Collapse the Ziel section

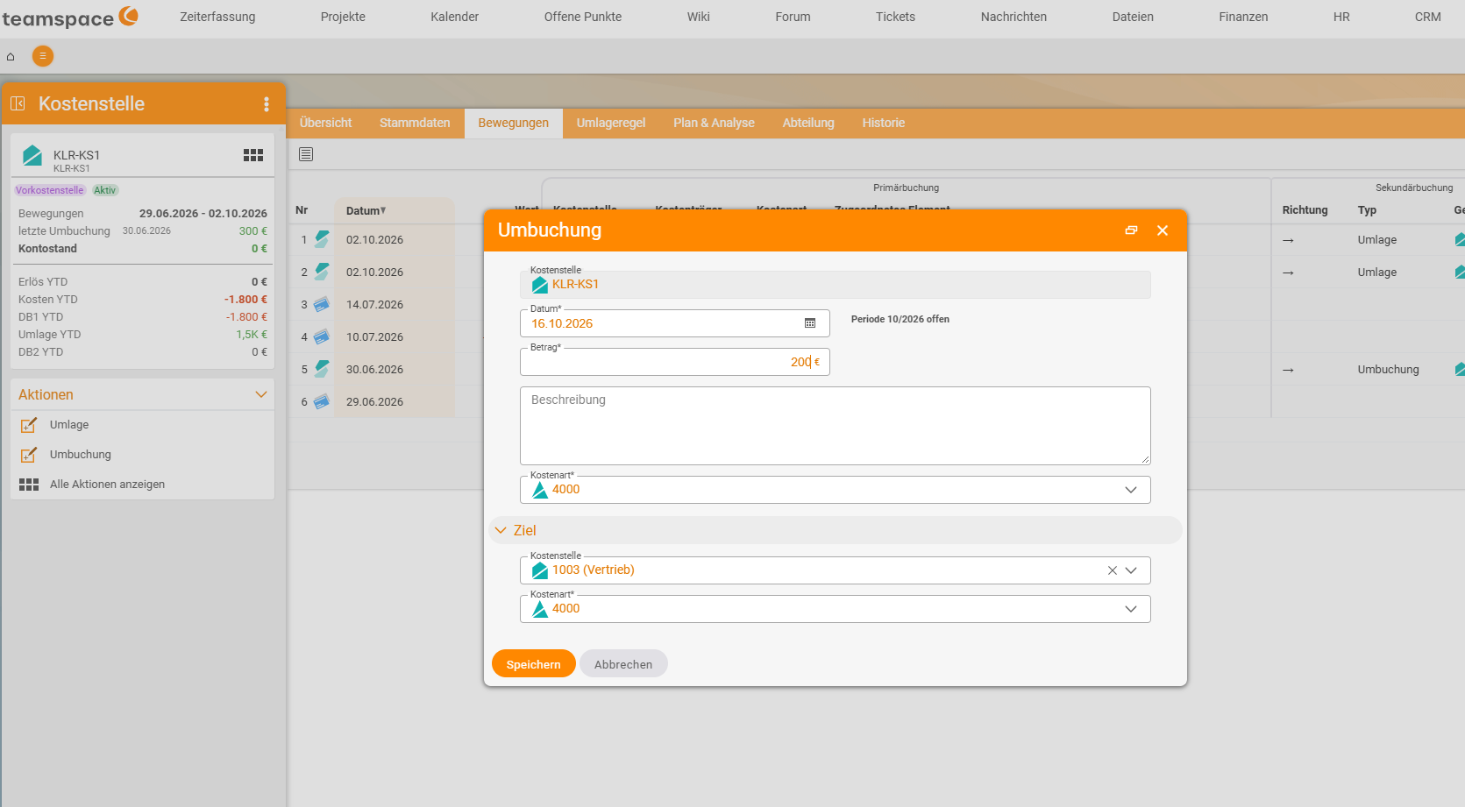[501, 530]
